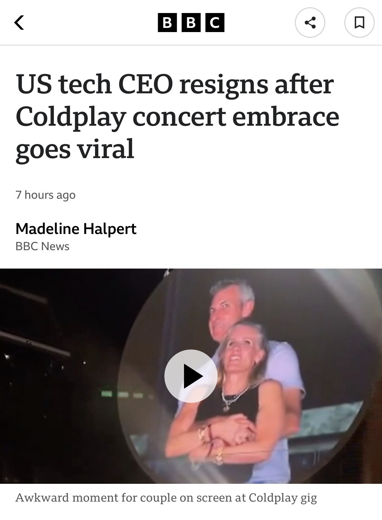This screenshot has width=382, height=520.
Task: Play the Coldplay concert video
Action: point(191,376)
